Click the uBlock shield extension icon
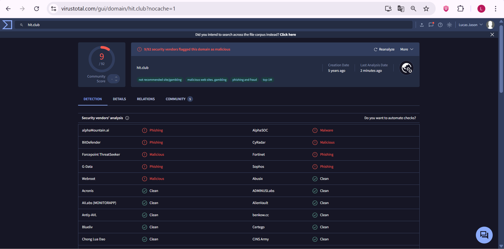504x249 pixels. click(446, 9)
